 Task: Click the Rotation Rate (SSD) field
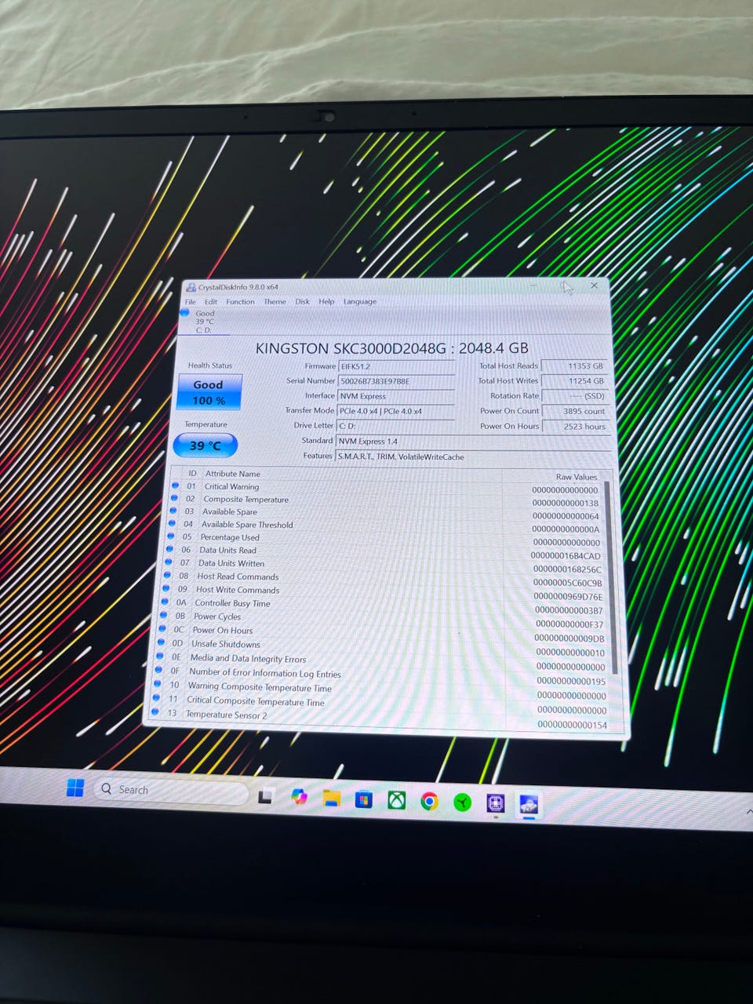pos(576,396)
